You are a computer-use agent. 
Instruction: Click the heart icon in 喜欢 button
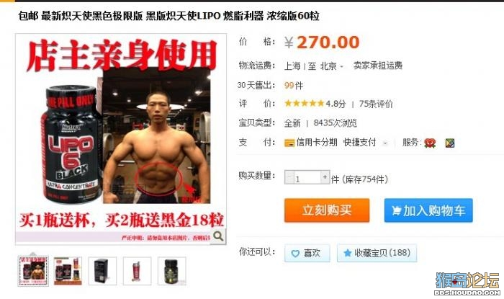(x=295, y=254)
